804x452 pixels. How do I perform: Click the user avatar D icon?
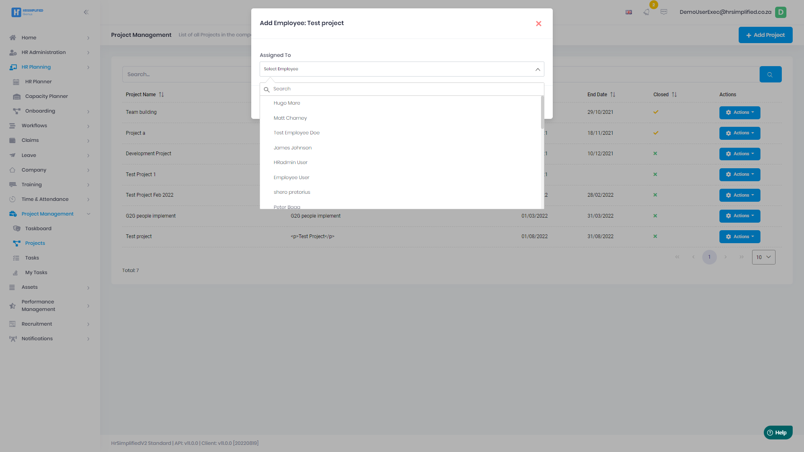pos(780,12)
